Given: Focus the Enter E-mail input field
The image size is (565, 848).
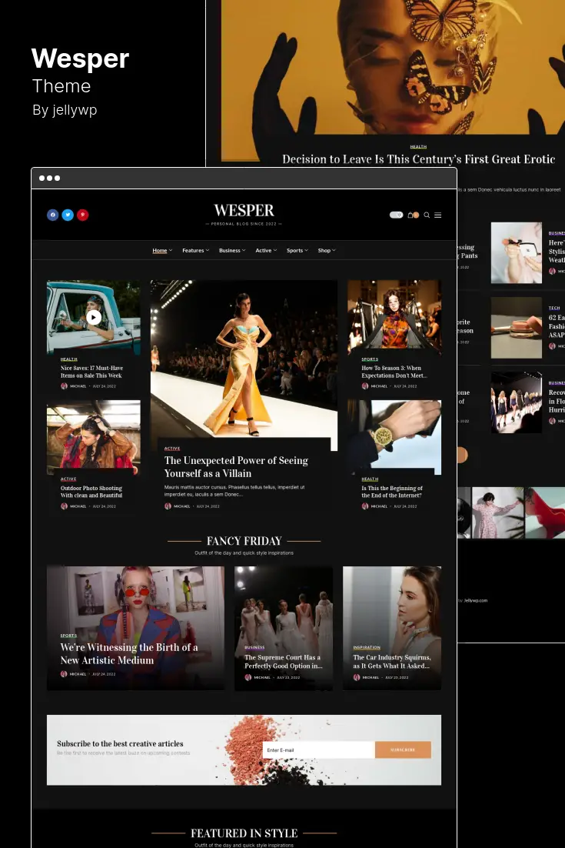Looking at the screenshot, I should (319, 750).
